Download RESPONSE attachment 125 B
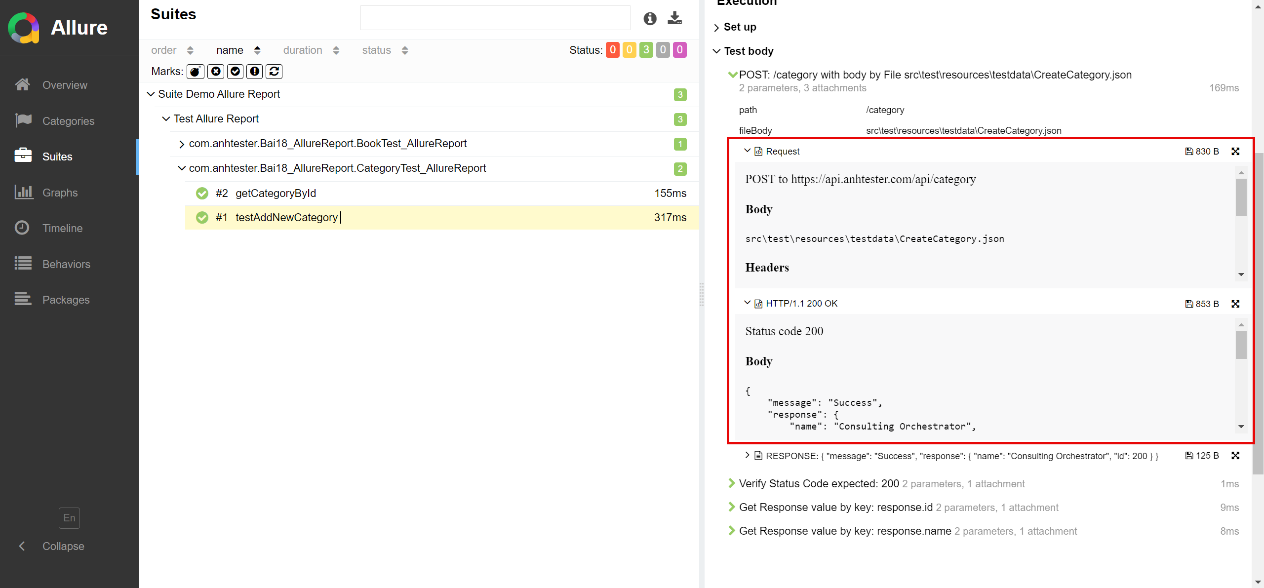This screenshot has height=588, width=1264. point(1202,456)
